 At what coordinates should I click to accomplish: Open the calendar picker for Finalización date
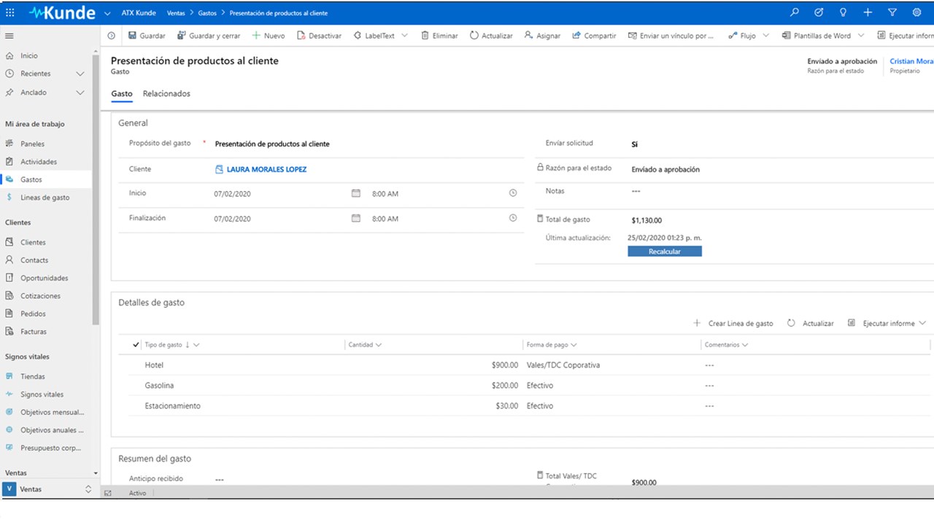(x=356, y=219)
